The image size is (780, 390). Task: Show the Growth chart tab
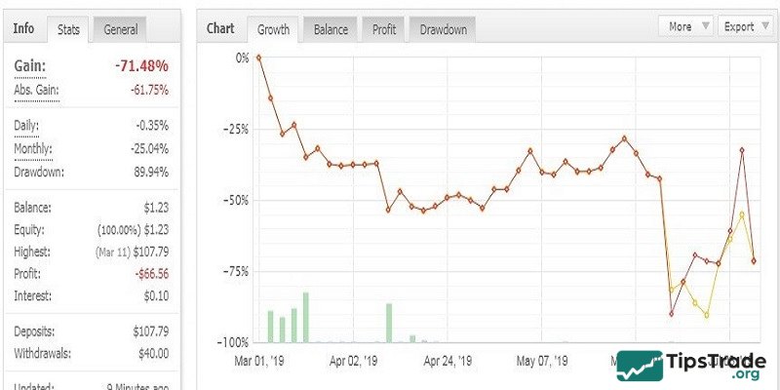[273, 29]
